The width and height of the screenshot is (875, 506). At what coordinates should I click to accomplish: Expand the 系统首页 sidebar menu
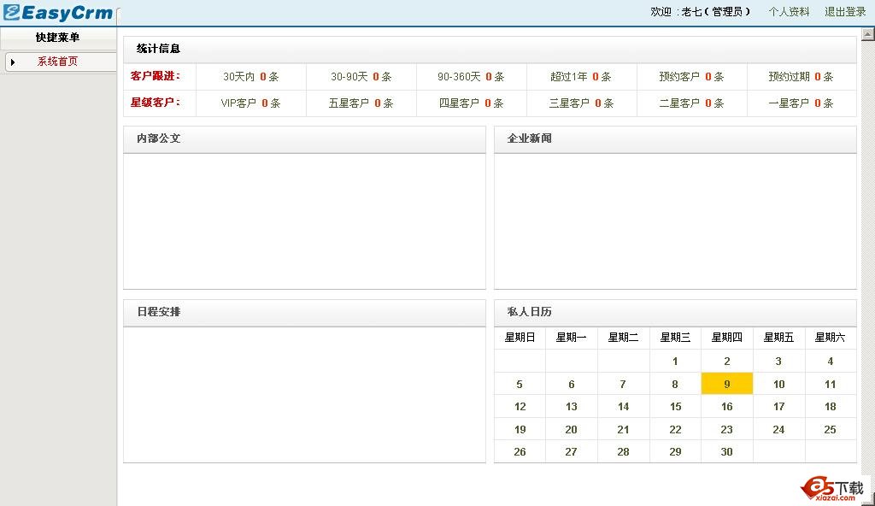(x=56, y=62)
